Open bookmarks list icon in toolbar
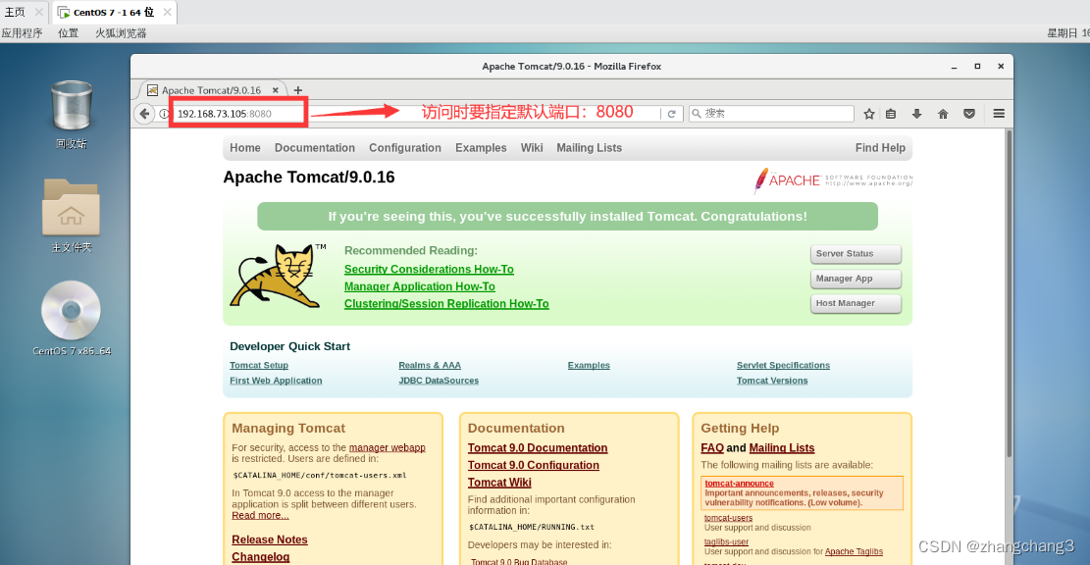 [x=891, y=114]
